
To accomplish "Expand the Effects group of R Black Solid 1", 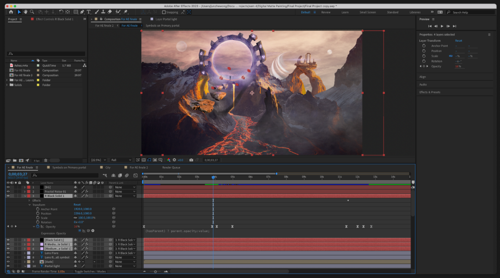I will (x=29, y=200).
